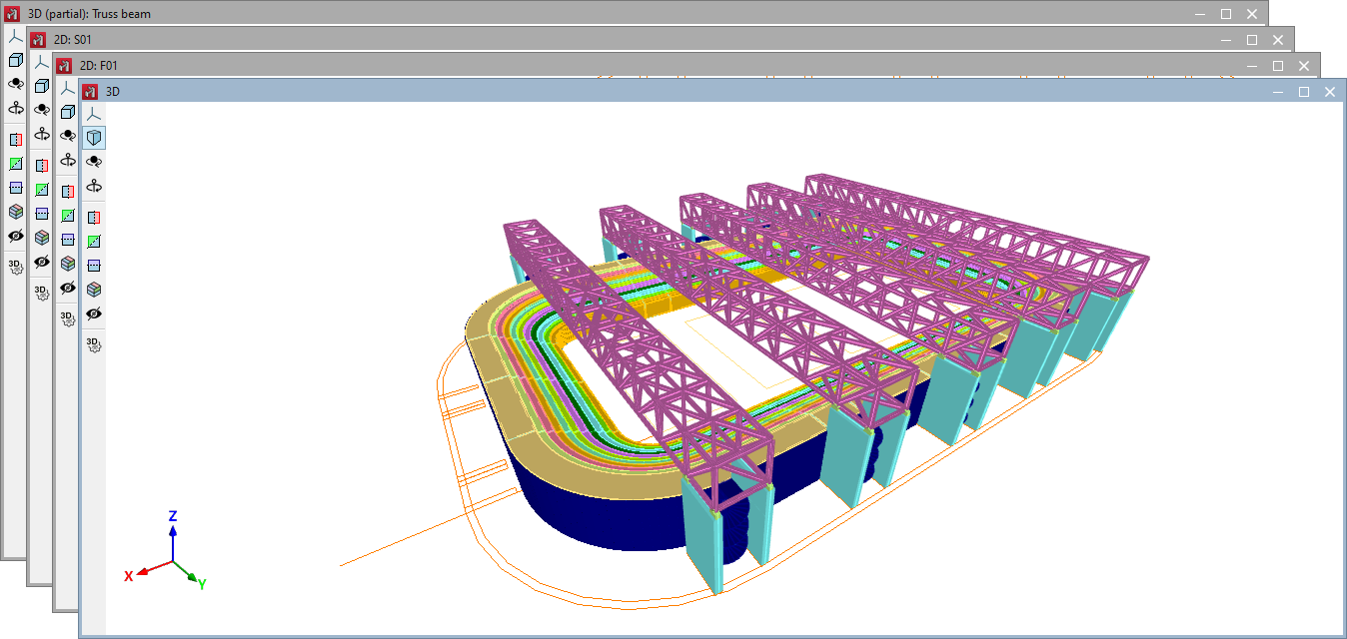
Task: Choose red vertical section in 2D: F01 window
Action: click(x=68, y=191)
